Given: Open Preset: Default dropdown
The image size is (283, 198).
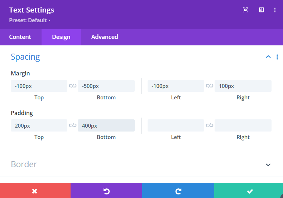Looking at the screenshot, I should (x=30, y=20).
